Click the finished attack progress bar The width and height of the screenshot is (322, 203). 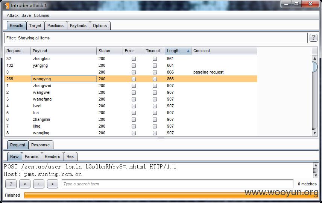171,195
